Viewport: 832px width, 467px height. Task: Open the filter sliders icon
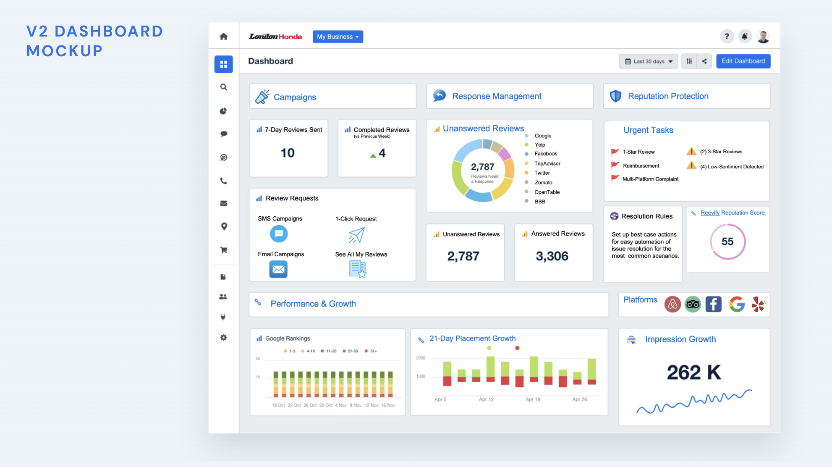click(689, 61)
